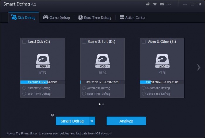Switch to the Game Defrag tab
This screenshot has width=205, height=138.
pyautogui.click(x=57, y=18)
